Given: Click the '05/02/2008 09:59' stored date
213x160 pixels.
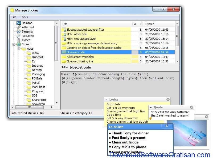Looking at the screenshot, I should tap(157, 52).
